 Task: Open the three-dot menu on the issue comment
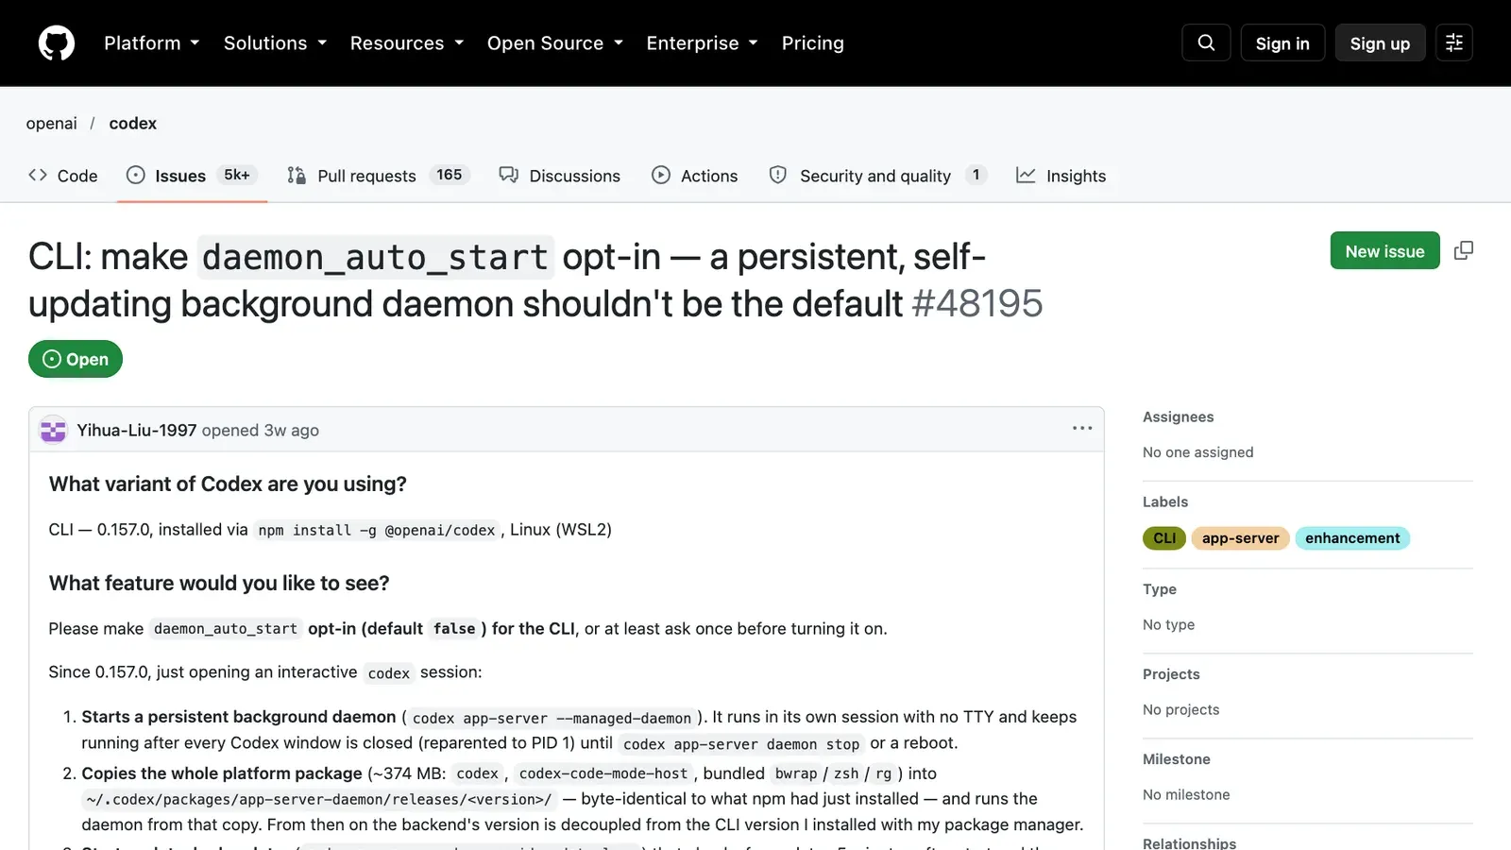[1082, 429]
